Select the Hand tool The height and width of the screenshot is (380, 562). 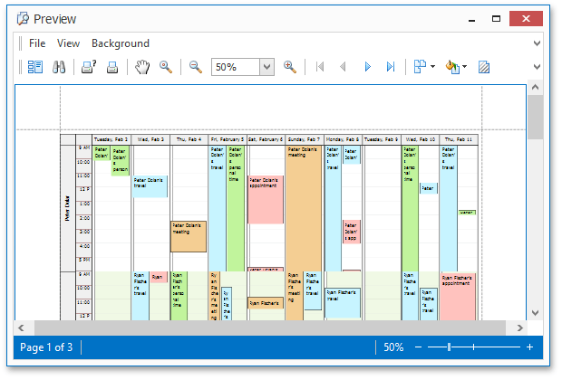tap(142, 67)
